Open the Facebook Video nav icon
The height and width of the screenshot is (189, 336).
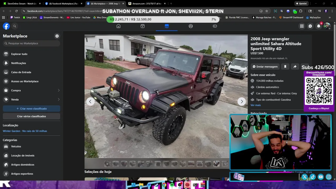(x=143, y=26)
